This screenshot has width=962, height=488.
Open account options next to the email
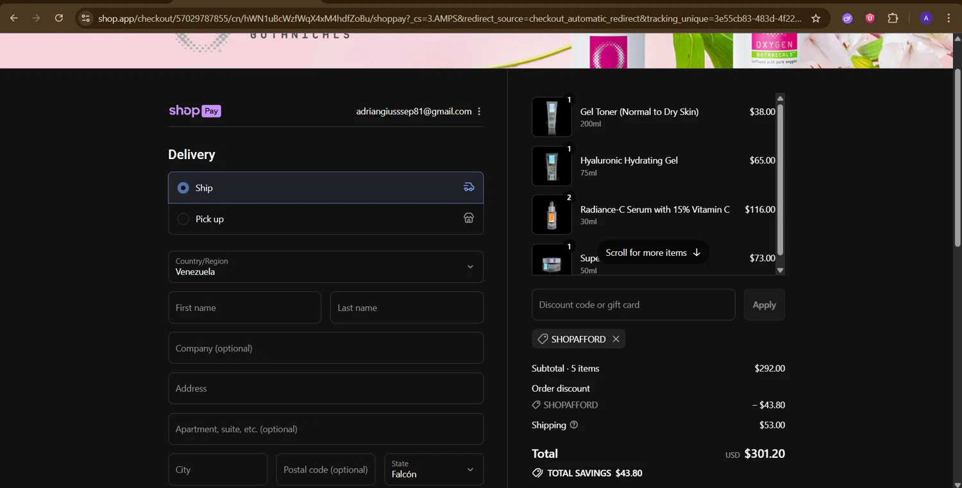(x=479, y=111)
